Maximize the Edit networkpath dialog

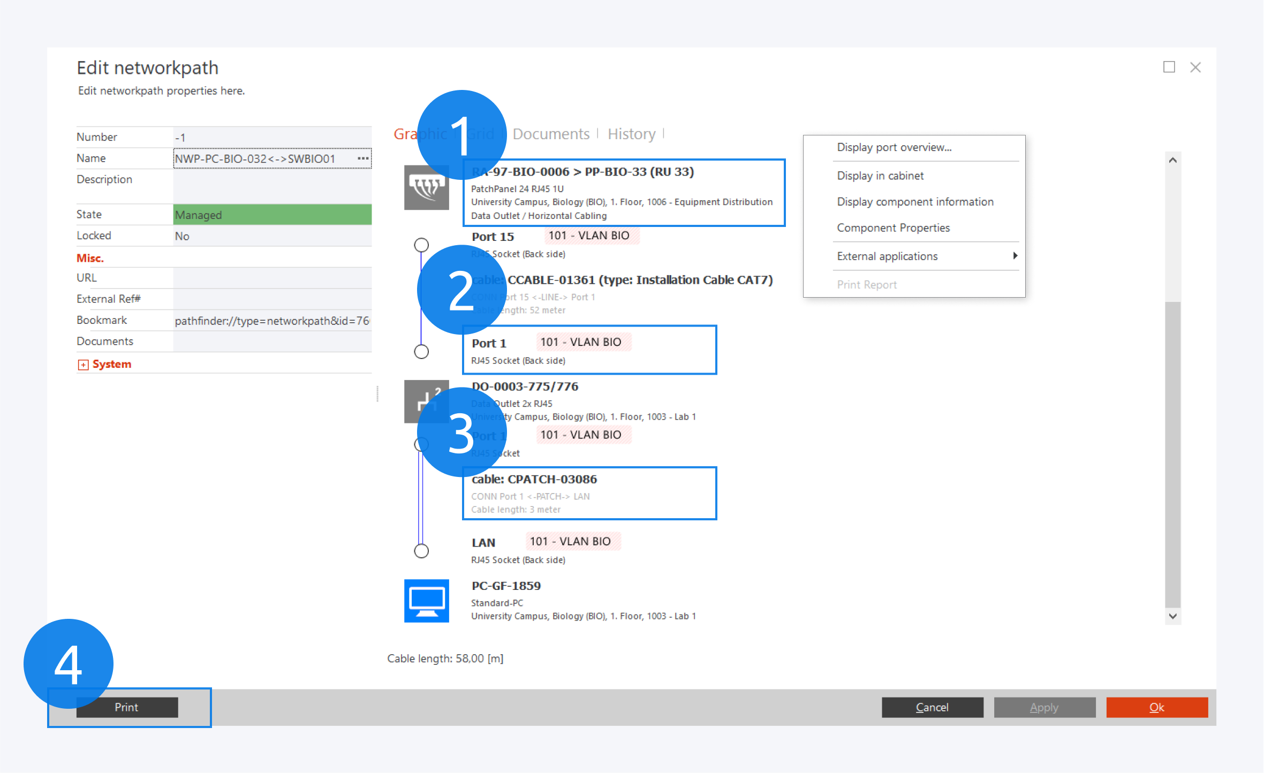[1169, 67]
